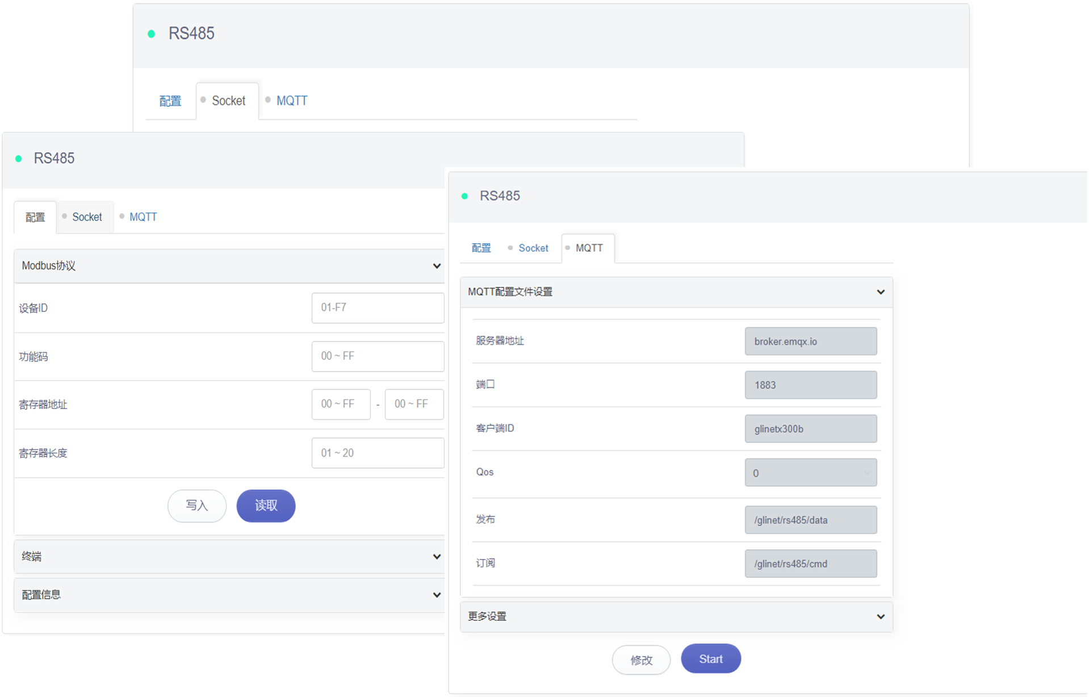The width and height of the screenshot is (1089, 697).
Task: Click 客户端ID field glinetx300b
Action: click(810, 429)
